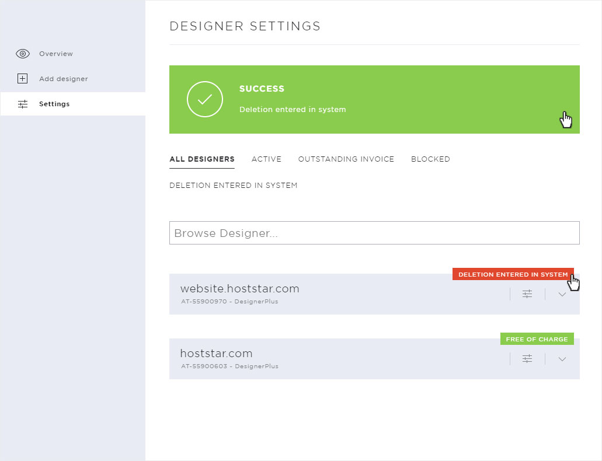Switch to the All Designers tab
The width and height of the screenshot is (602, 461).
(x=202, y=159)
